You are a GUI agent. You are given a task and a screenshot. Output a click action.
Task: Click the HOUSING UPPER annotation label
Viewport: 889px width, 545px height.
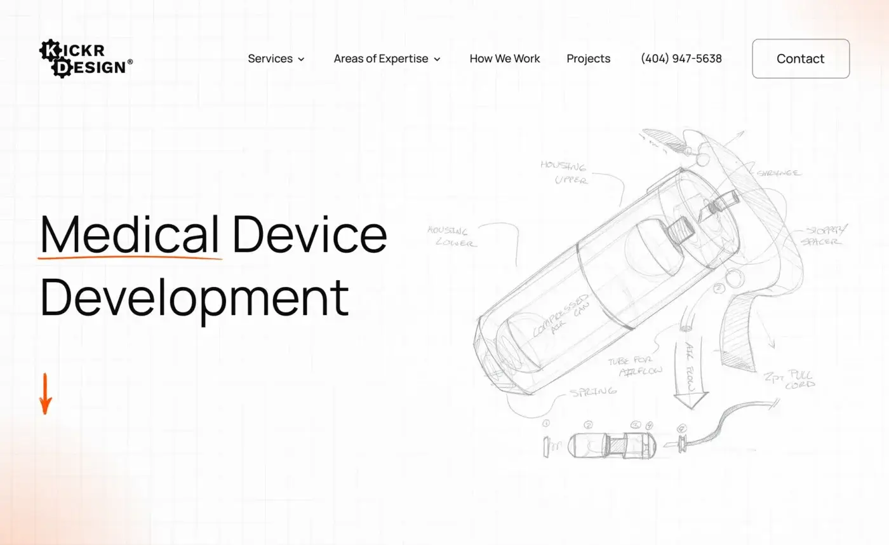[x=564, y=173]
